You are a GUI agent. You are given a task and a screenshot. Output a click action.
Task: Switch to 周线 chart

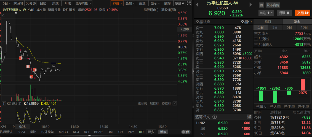(55, 3)
